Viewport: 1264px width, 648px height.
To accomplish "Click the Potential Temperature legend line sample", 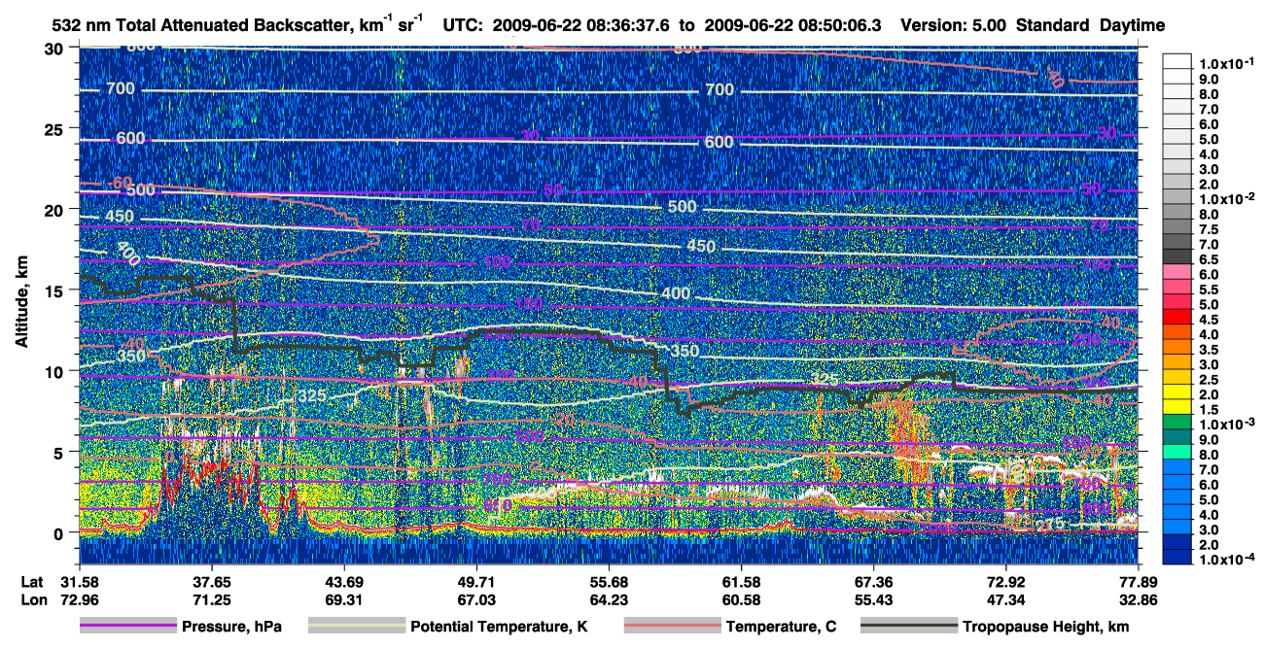I will [x=356, y=627].
